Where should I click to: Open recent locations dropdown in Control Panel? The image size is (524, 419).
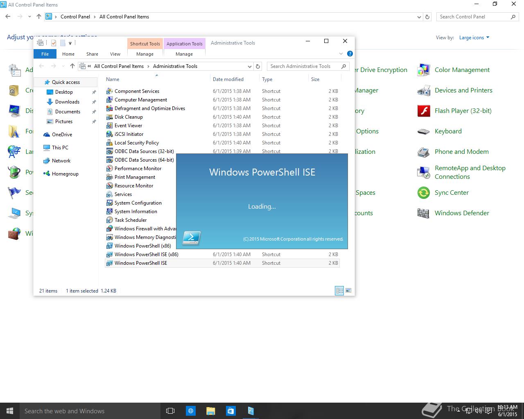(x=29, y=17)
